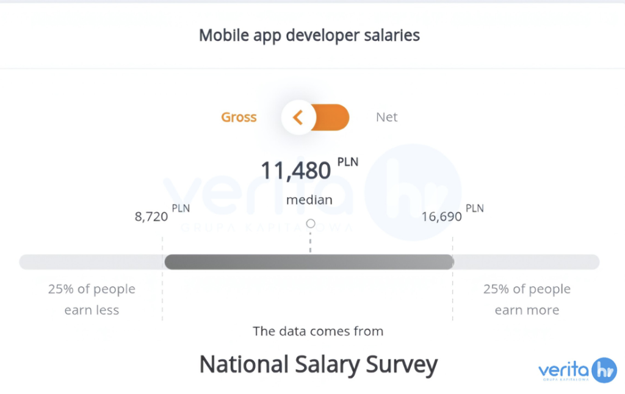Image resolution: width=625 pixels, height=394 pixels.
Task: Select the Gross salary option label
Action: 239,117
